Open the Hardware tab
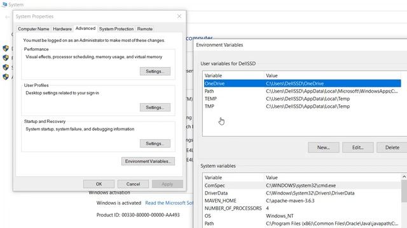The height and width of the screenshot is (228, 407). tap(62, 28)
